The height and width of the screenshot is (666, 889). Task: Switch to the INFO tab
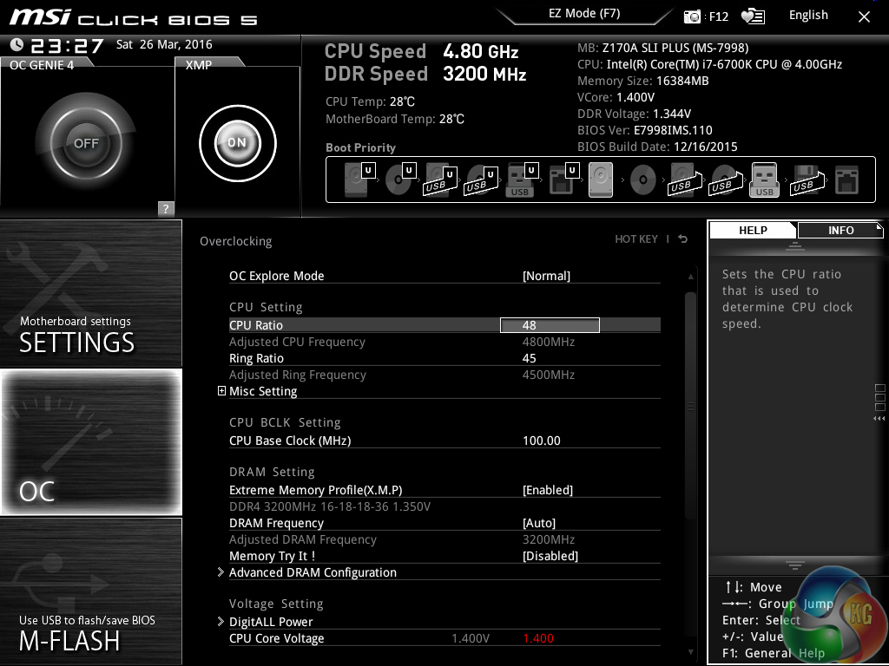(x=840, y=231)
